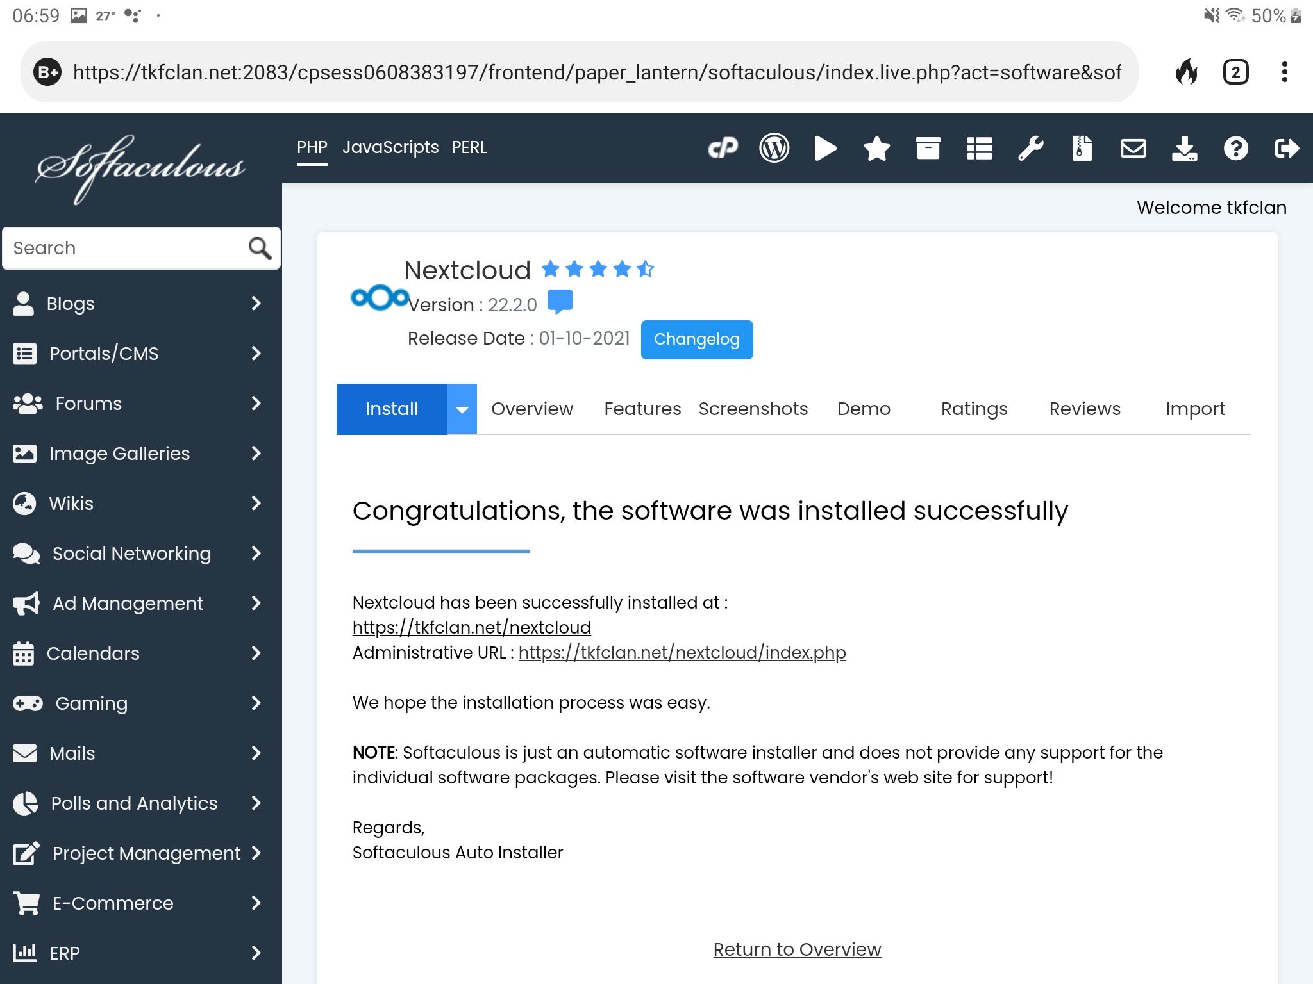The width and height of the screenshot is (1313, 984).
Task: Open the Administrative URL link
Action: 682,652
